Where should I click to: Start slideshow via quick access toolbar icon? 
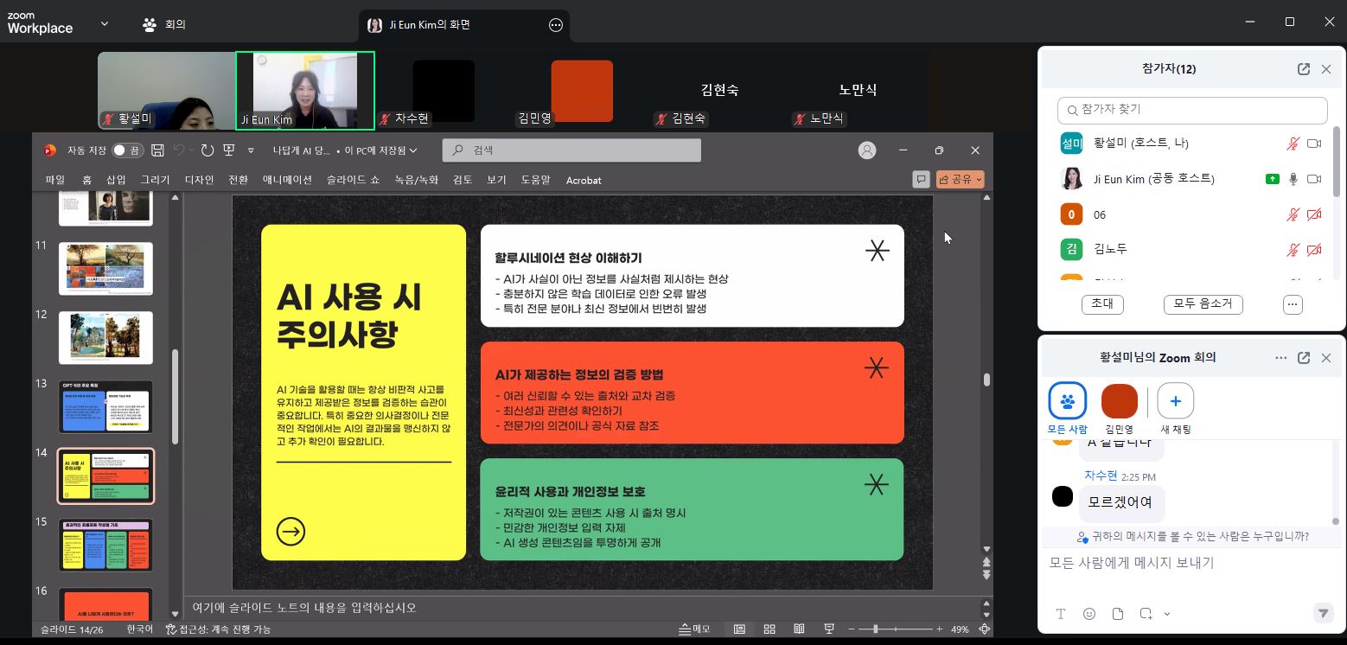pos(228,150)
